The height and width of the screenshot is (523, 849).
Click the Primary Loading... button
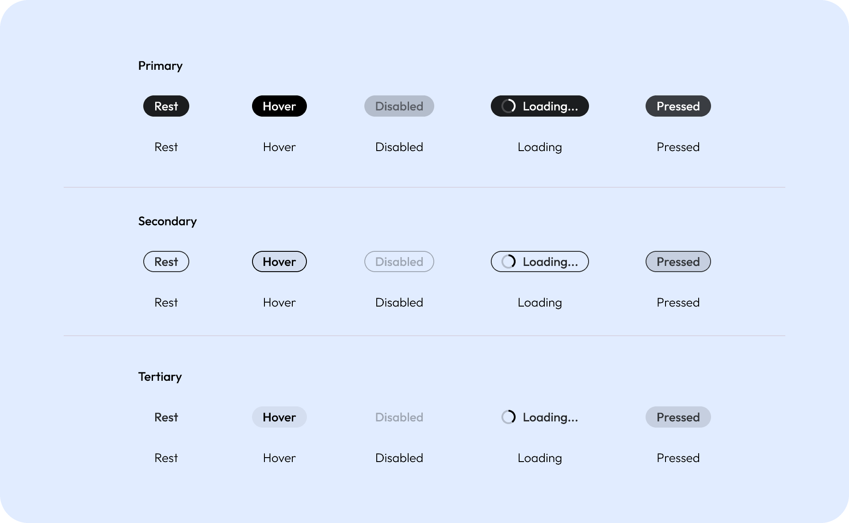point(539,106)
